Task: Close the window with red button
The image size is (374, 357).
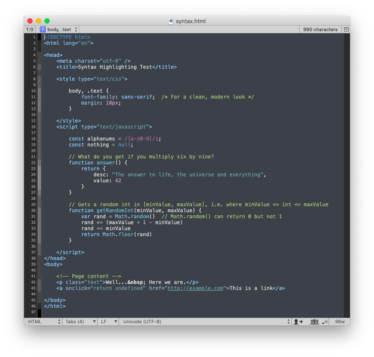Action: 30,21
